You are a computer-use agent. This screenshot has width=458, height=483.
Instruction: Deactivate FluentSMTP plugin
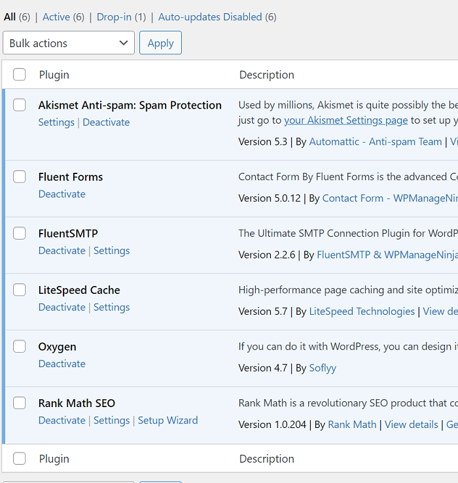(62, 251)
